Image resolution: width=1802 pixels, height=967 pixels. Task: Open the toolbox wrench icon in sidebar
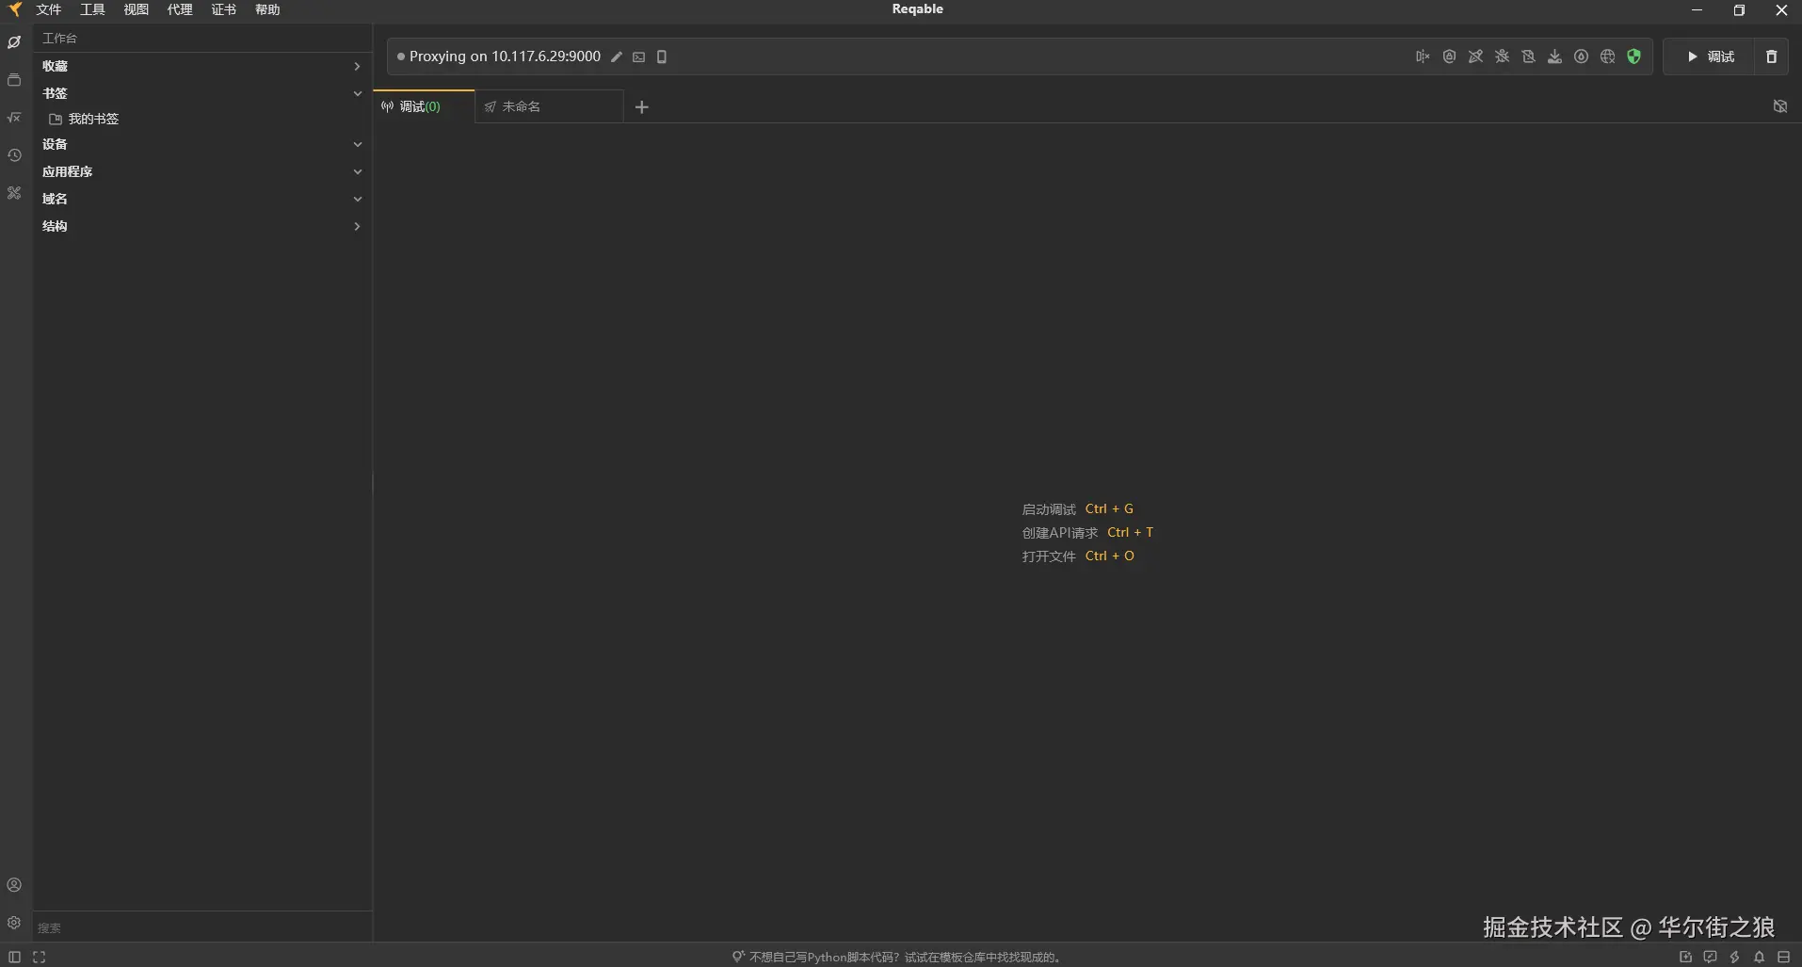14,193
